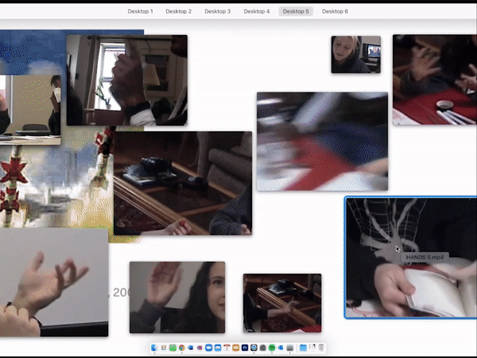Select the window with woman waving hand

pyautogui.click(x=176, y=297)
